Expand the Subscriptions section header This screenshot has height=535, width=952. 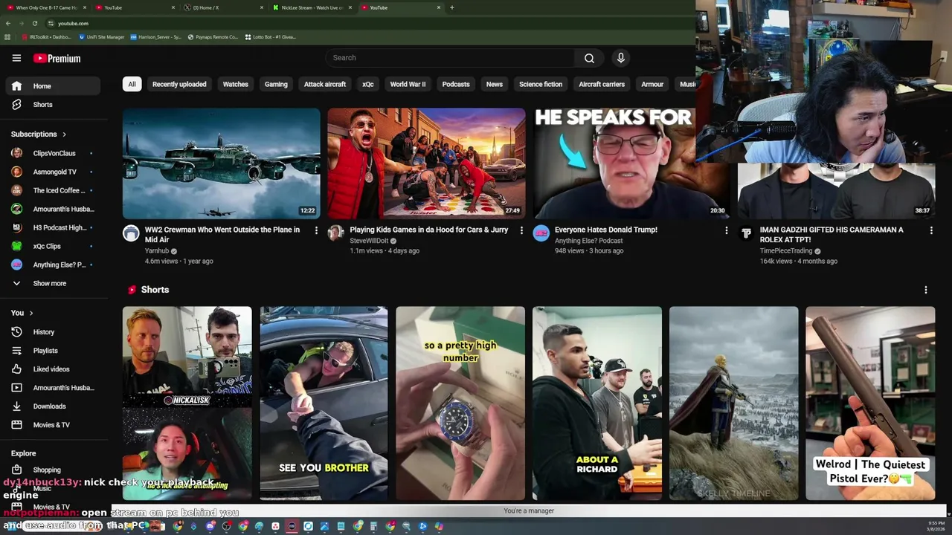click(x=39, y=134)
